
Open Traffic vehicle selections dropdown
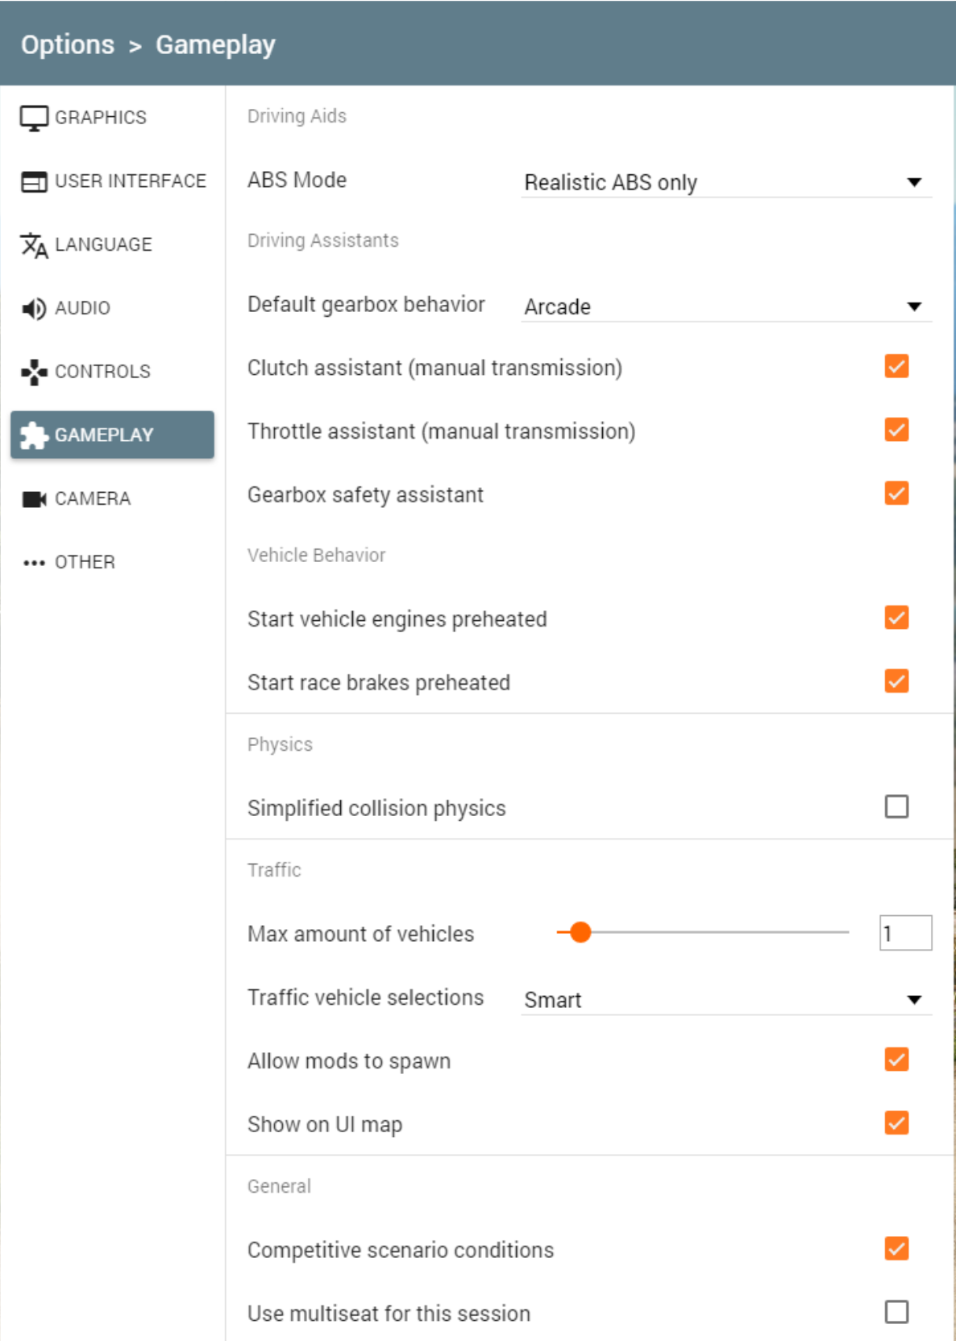click(725, 1000)
